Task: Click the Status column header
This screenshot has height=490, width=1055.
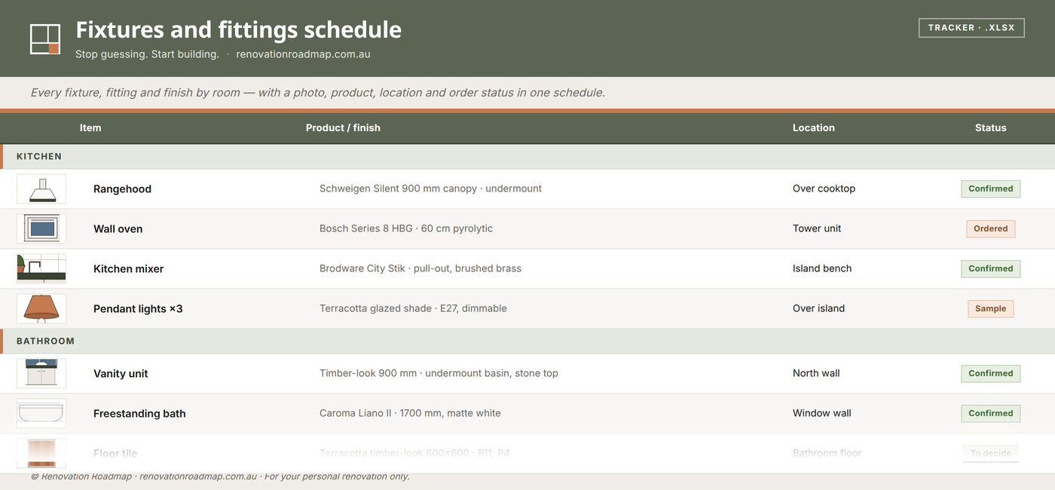Action: point(990,128)
